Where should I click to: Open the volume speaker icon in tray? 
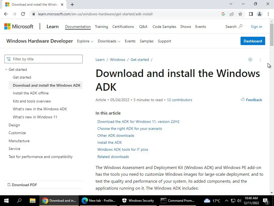(239, 201)
